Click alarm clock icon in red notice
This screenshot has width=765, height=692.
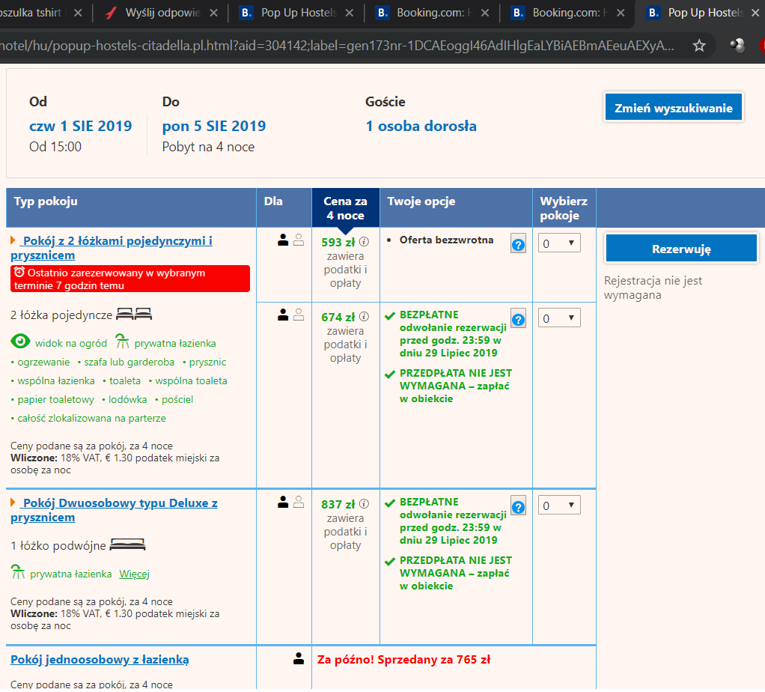pos(19,272)
